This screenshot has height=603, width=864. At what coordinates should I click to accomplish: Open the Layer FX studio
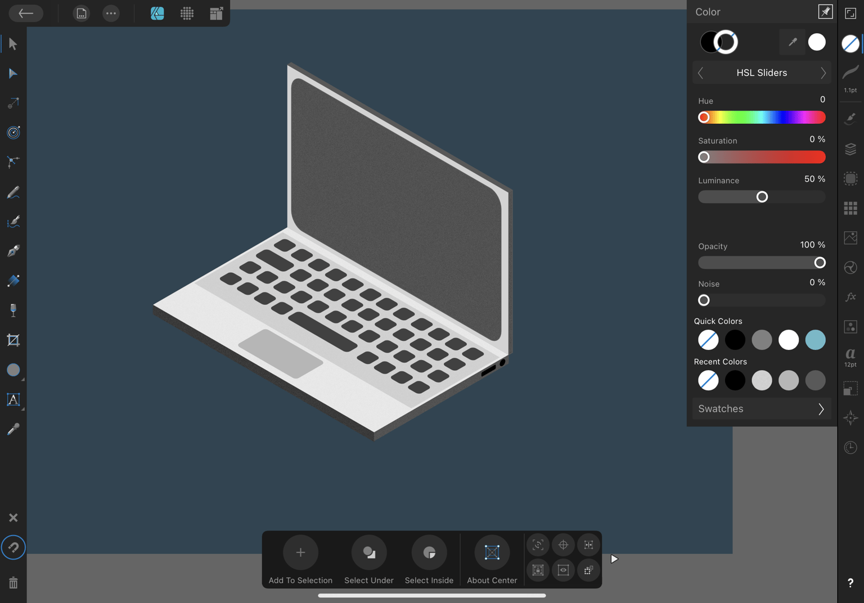point(850,297)
